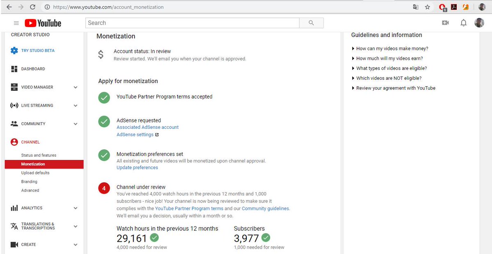Open the translate page icon
The image size is (492, 254).
coord(416,7)
